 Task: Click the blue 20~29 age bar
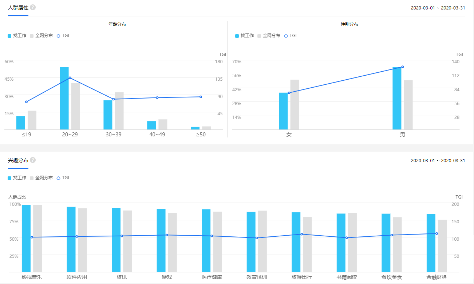coord(64,98)
